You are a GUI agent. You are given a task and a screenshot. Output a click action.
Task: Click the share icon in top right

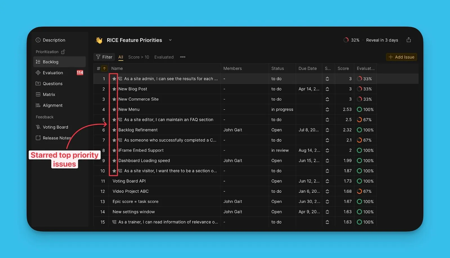click(x=409, y=40)
